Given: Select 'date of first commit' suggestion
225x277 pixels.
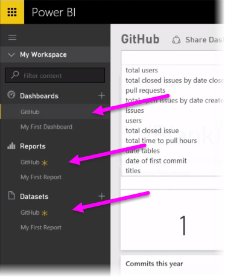Looking at the screenshot, I should [x=156, y=161].
